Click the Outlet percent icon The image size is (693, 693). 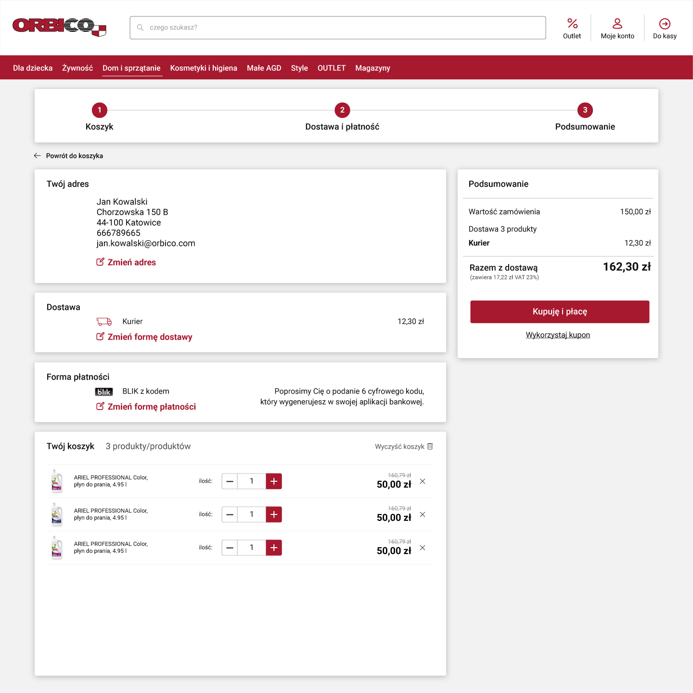coord(572,24)
